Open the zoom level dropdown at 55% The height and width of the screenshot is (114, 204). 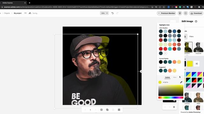click(x=104, y=13)
